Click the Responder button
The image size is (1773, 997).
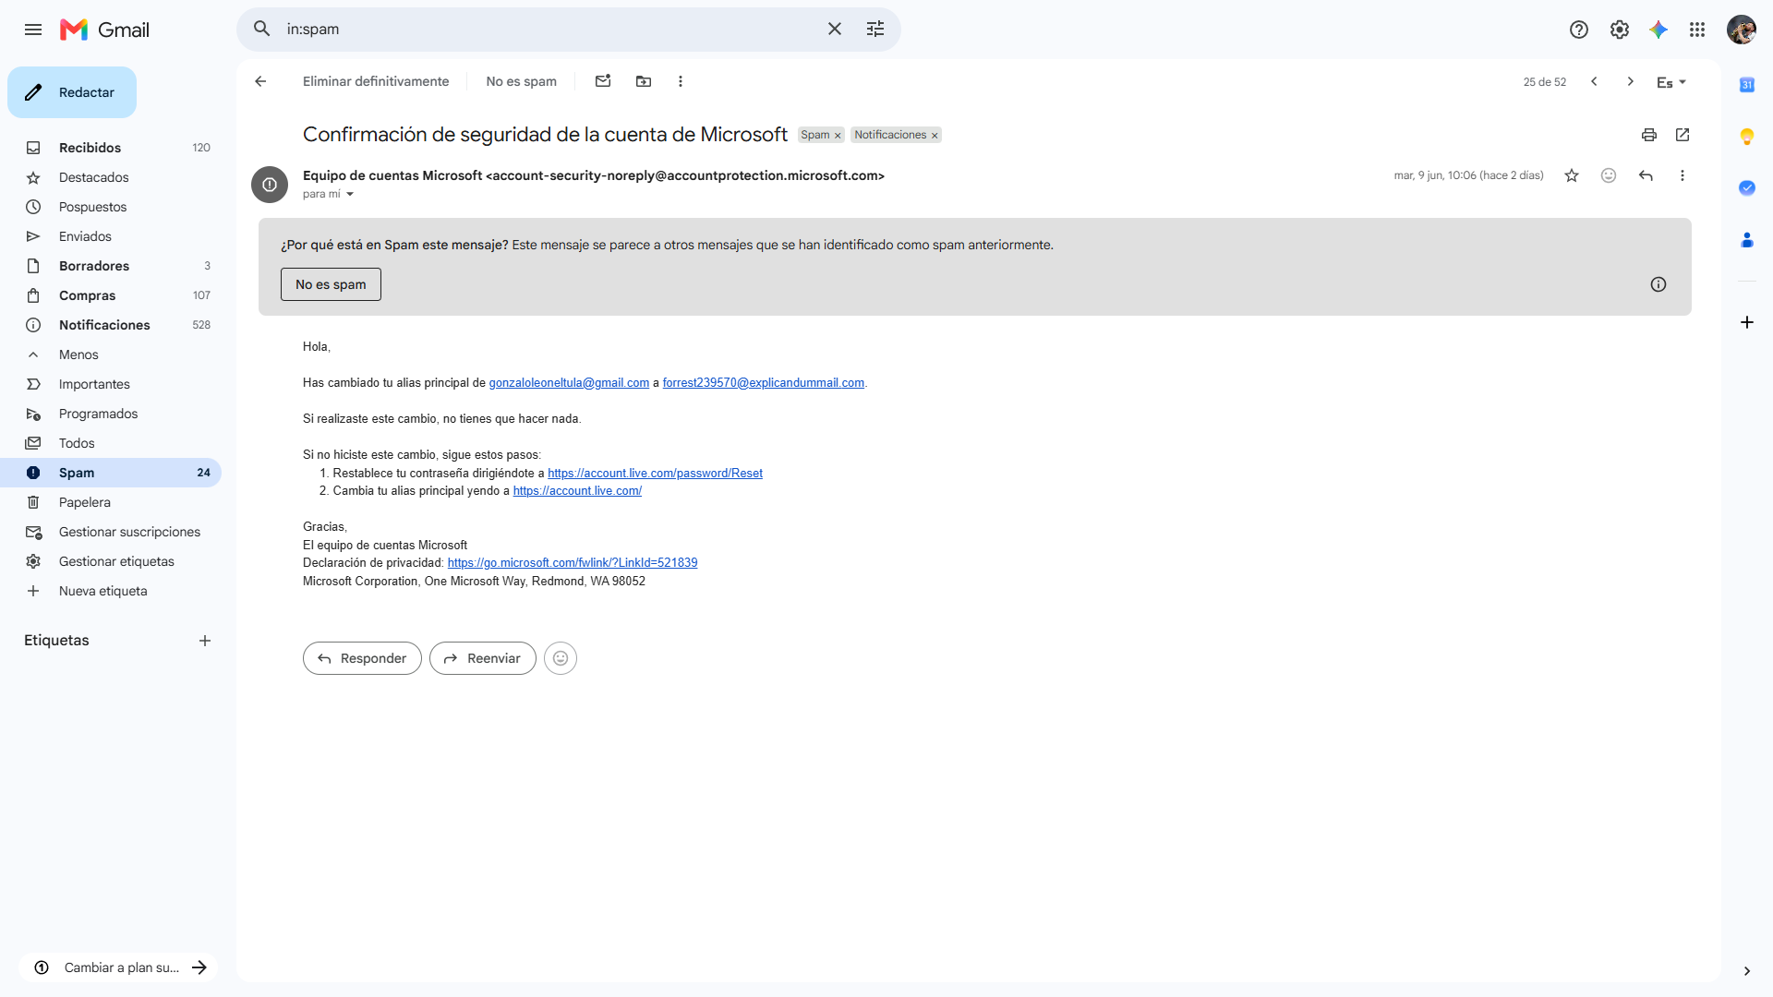click(x=362, y=658)
